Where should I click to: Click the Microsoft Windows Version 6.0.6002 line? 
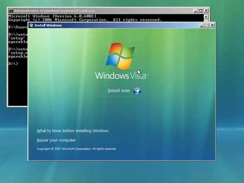52,16
